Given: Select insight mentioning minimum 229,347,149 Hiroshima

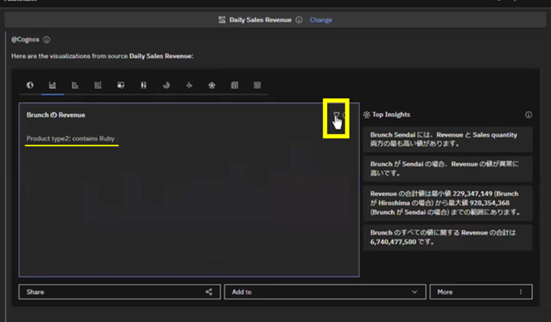Looking at the screenshot, I should coord(448,203).
